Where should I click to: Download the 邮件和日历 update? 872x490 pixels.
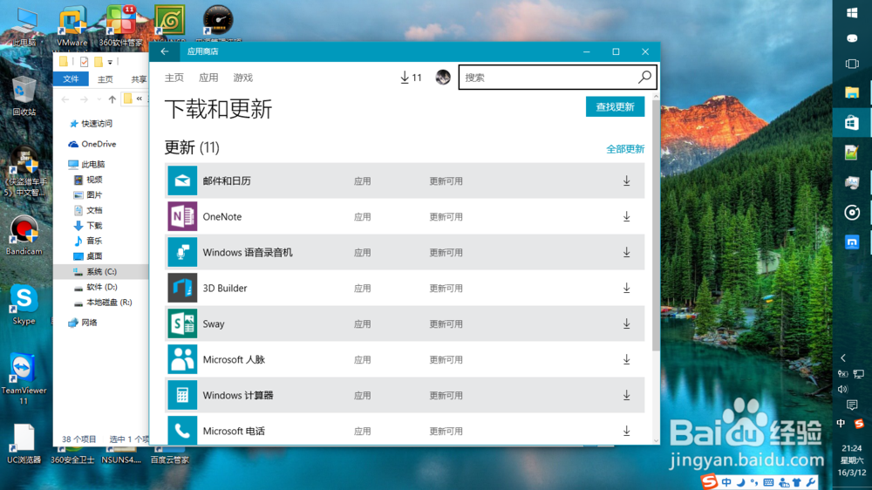(x=627, y=180)
